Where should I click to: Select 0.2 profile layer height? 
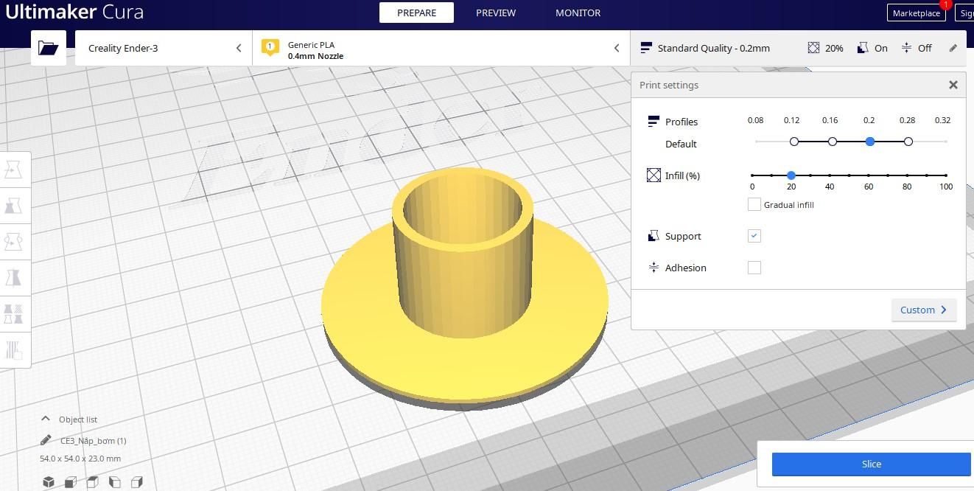(x=870, y=142)
